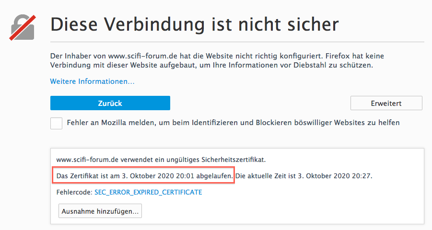Click the heading "Diese Verbindung ist nicht sicher"
432x230 pixels.
[x=194, y=24]
